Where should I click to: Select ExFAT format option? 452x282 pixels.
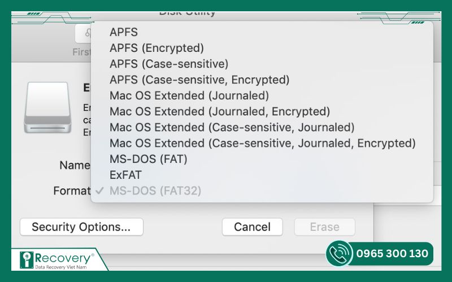(x=262, y=175)
